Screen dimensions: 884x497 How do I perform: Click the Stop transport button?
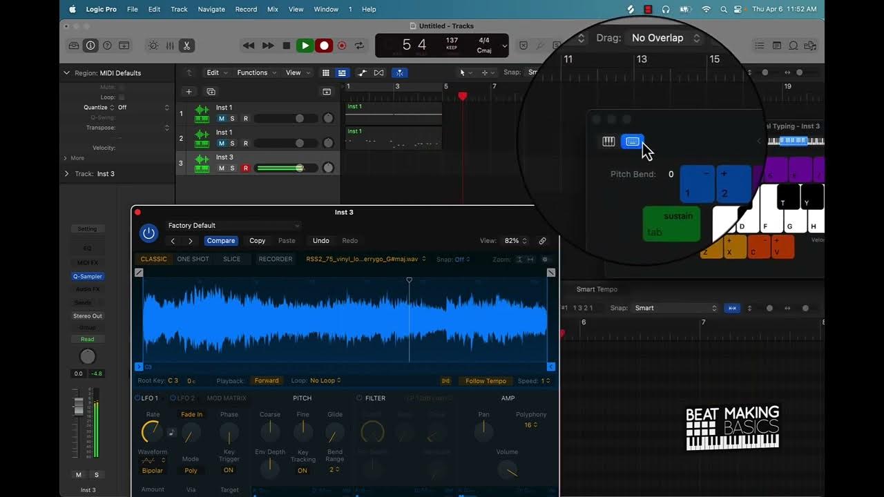coord(287,46)
